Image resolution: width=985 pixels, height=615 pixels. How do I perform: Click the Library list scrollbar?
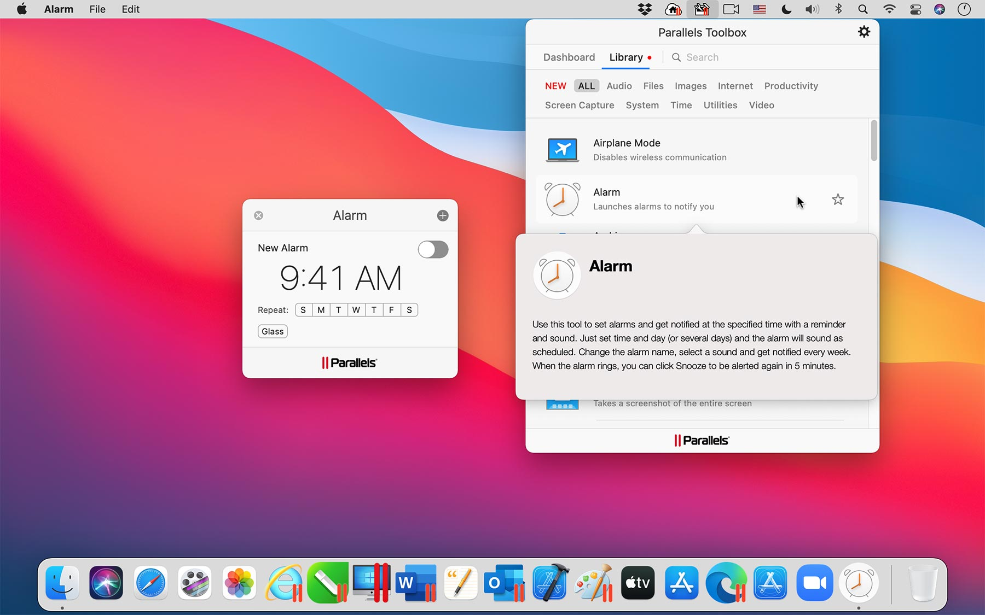coord(874,141)
